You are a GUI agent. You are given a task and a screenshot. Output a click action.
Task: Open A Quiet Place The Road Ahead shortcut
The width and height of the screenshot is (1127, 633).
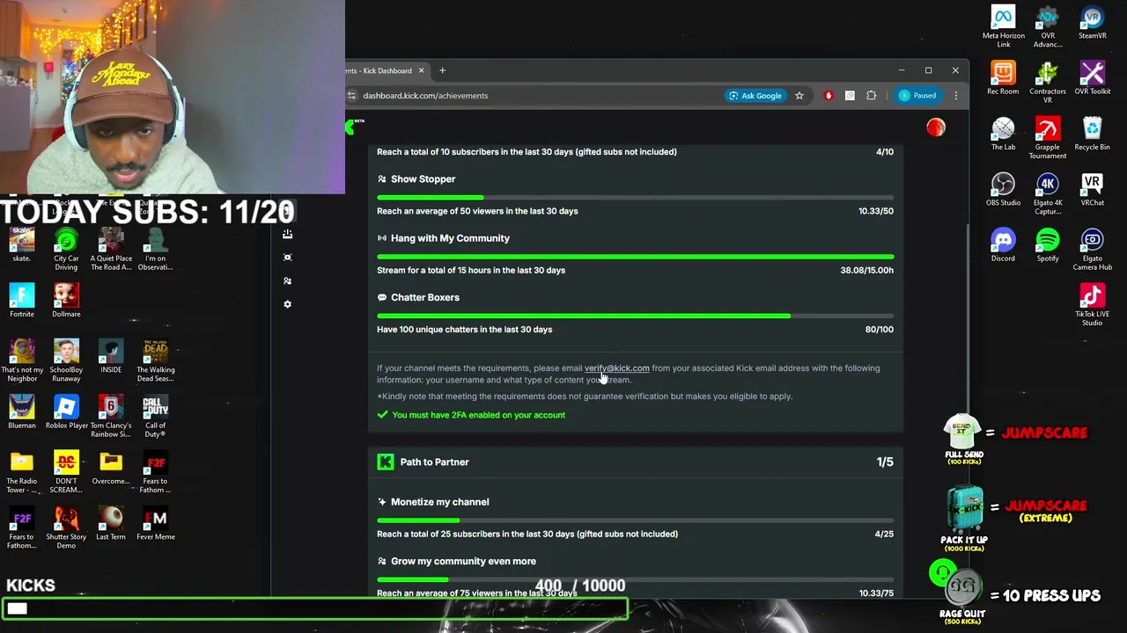click(x=111, y=249)
